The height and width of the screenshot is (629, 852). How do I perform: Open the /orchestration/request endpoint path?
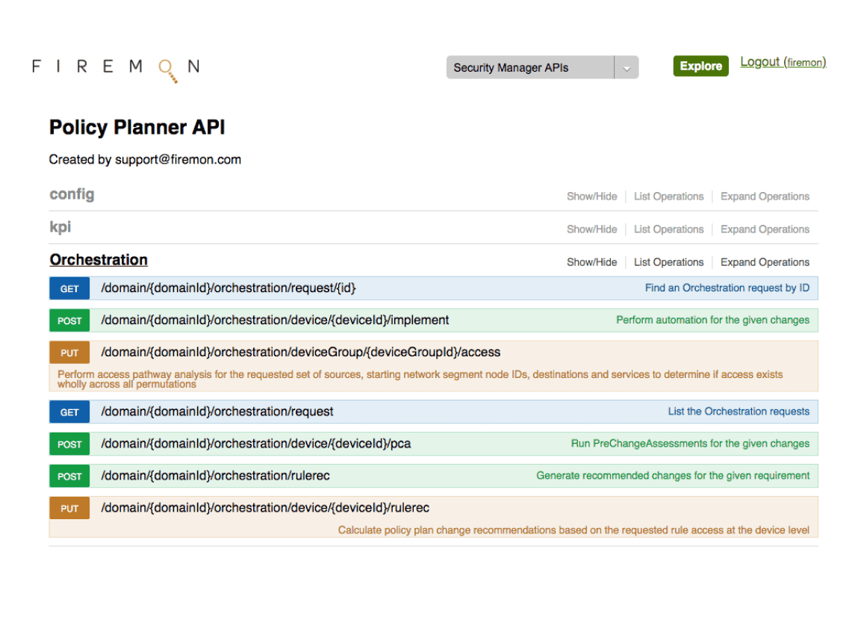217,412
